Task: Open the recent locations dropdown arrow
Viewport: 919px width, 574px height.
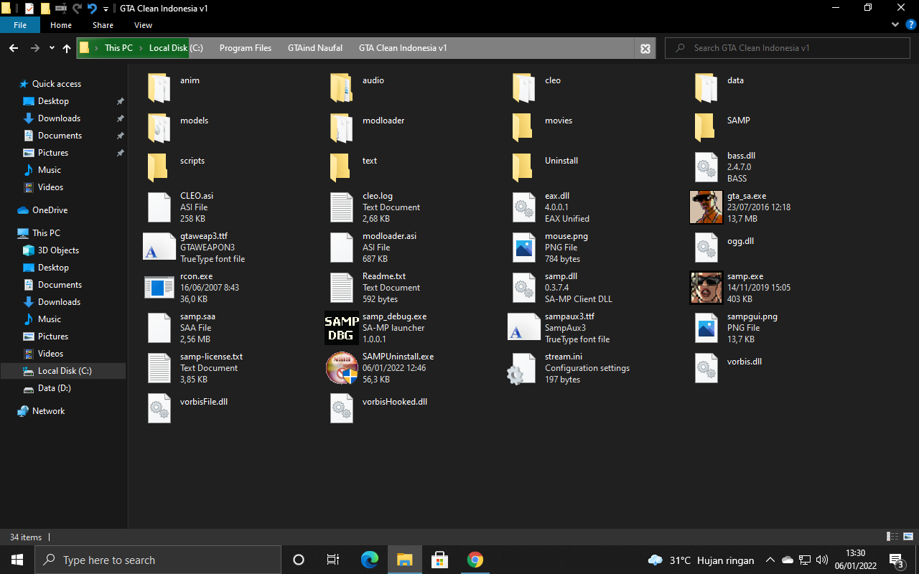Action: tap(52, 48)
